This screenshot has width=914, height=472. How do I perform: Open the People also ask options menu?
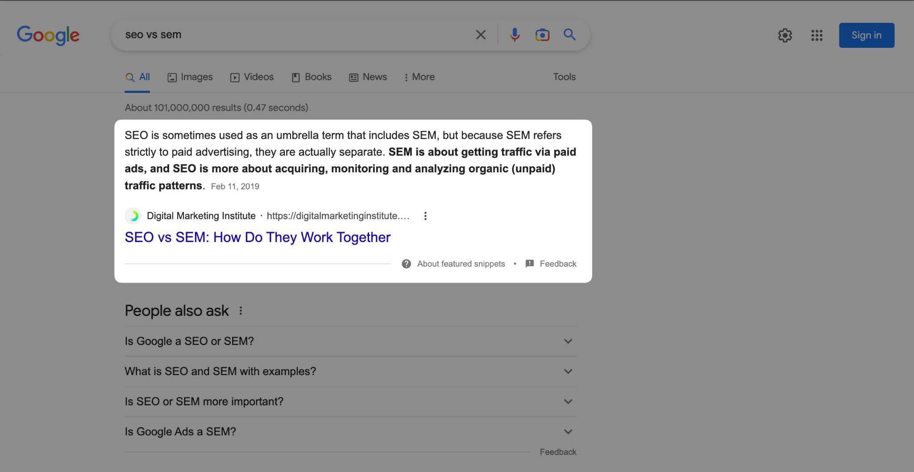click(x=241, y=311)
